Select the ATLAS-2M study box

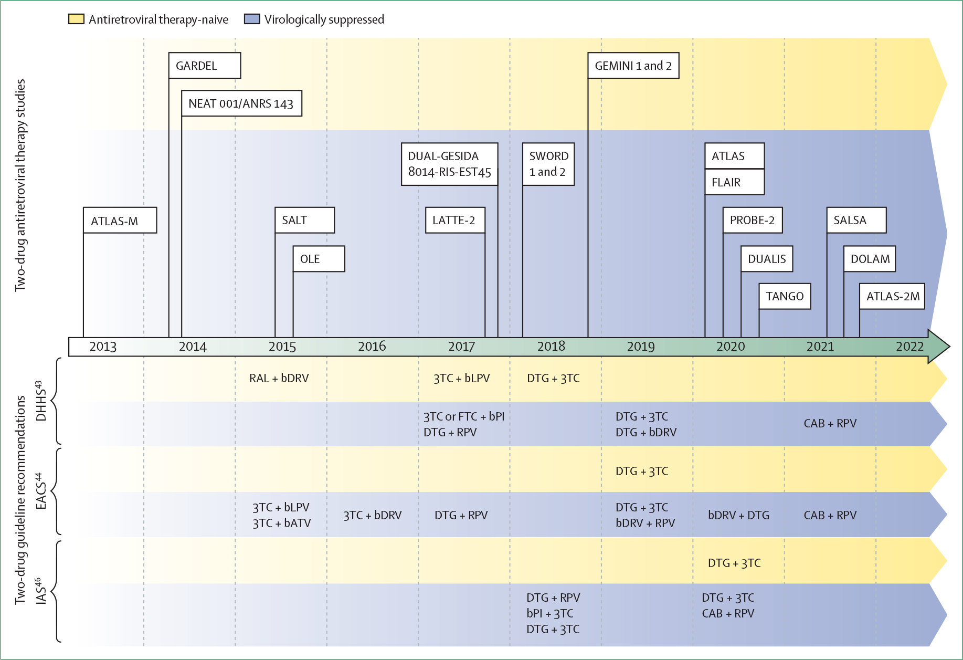tap(892, 296)
